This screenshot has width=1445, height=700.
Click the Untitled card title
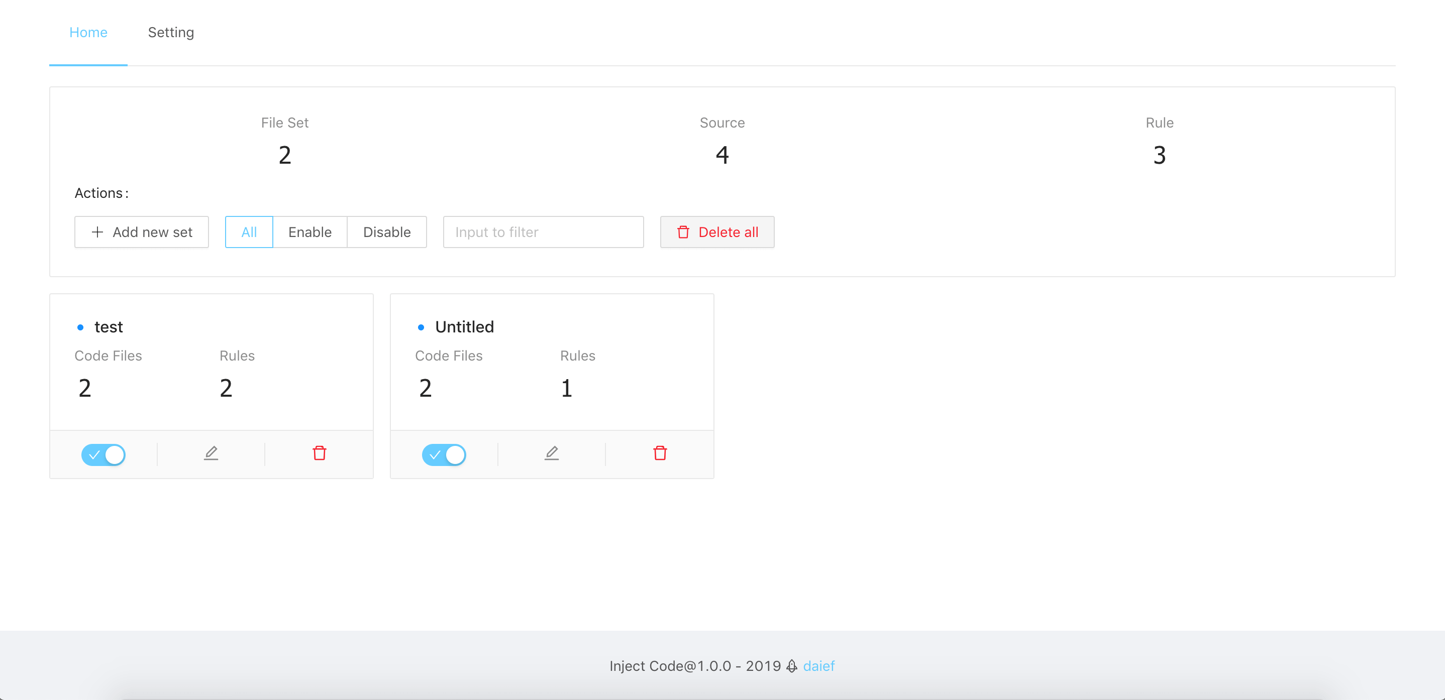tap(464, 327)
